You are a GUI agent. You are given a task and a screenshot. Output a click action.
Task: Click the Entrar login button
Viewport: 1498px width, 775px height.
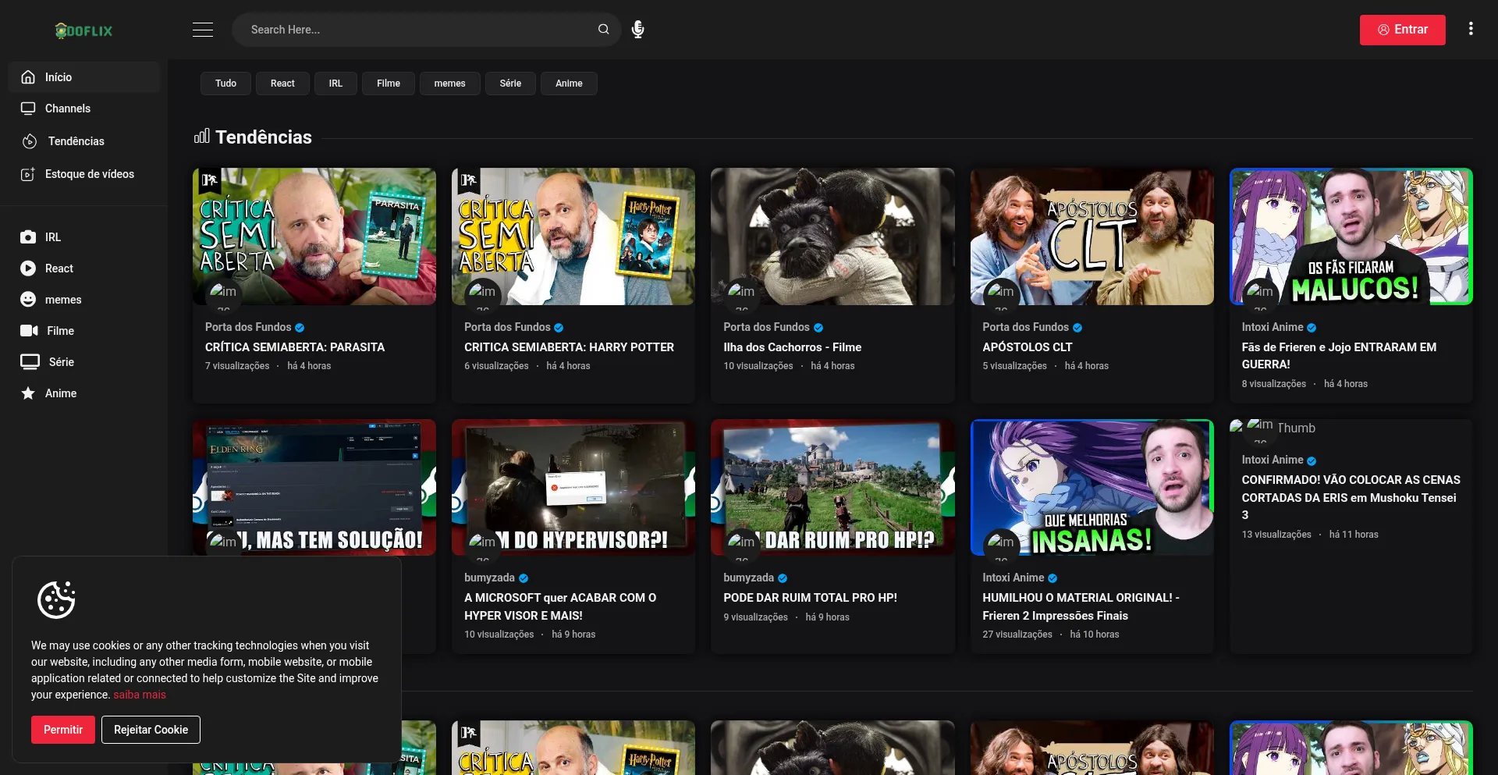click(1402, 30)
